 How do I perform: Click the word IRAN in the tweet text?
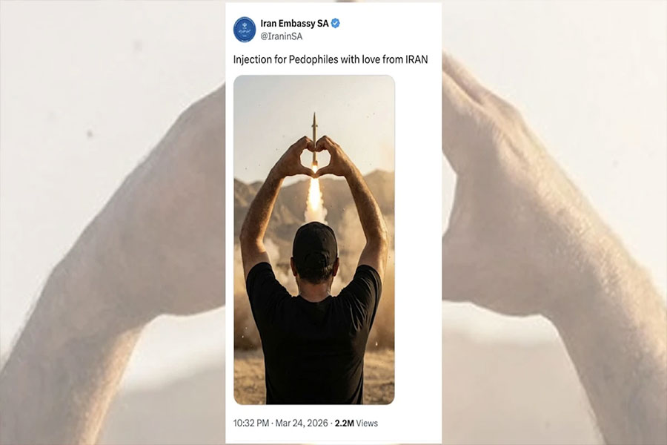[417, 59]
